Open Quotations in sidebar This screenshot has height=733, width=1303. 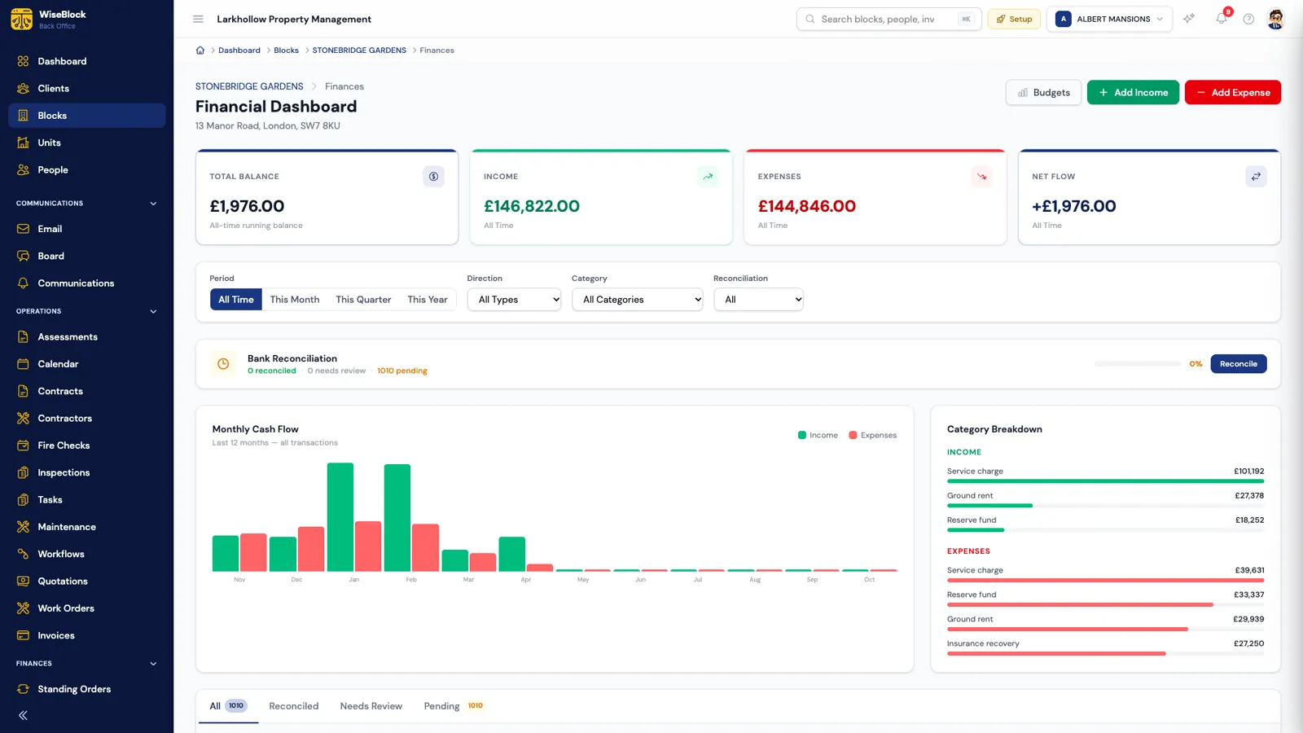86,581
